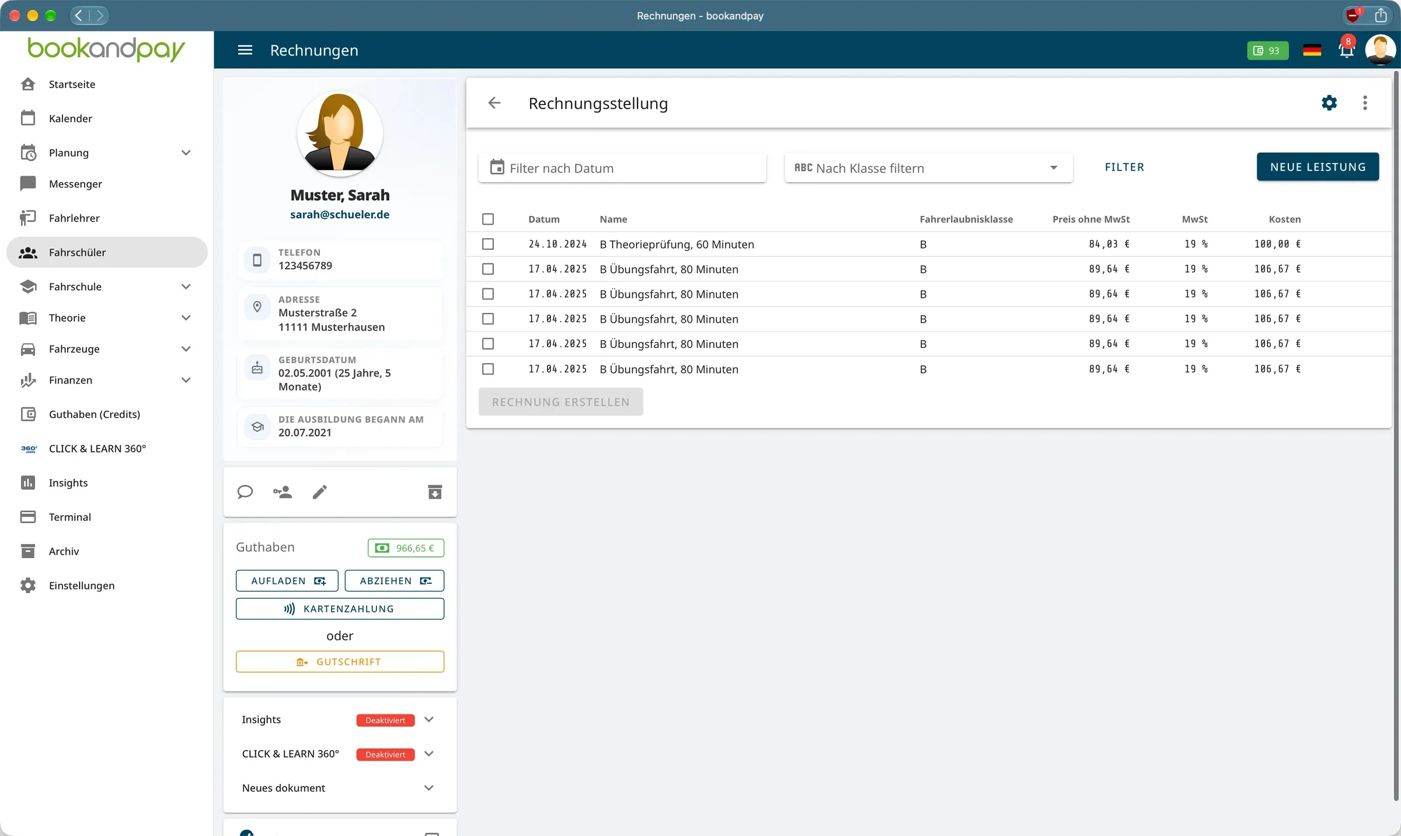Open the gear settings in Rechnungsstellung
The height and width of the screenshot is (836, 1401).
[x=1329, y=103]
